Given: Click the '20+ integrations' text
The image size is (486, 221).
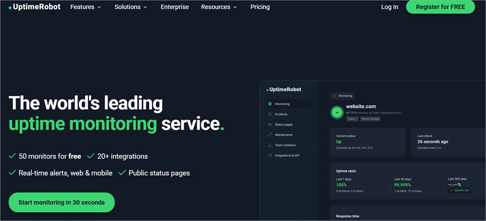Looking at the screenshot, I should pyautogui.click(x=122, y=156).
